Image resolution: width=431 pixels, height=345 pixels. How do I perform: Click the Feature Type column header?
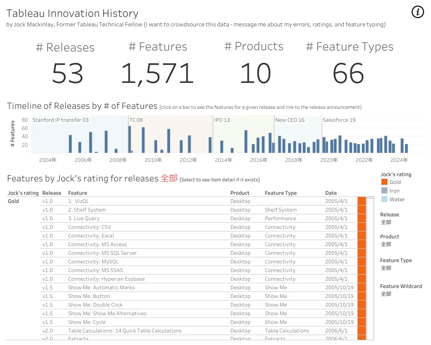pos(280,193)
